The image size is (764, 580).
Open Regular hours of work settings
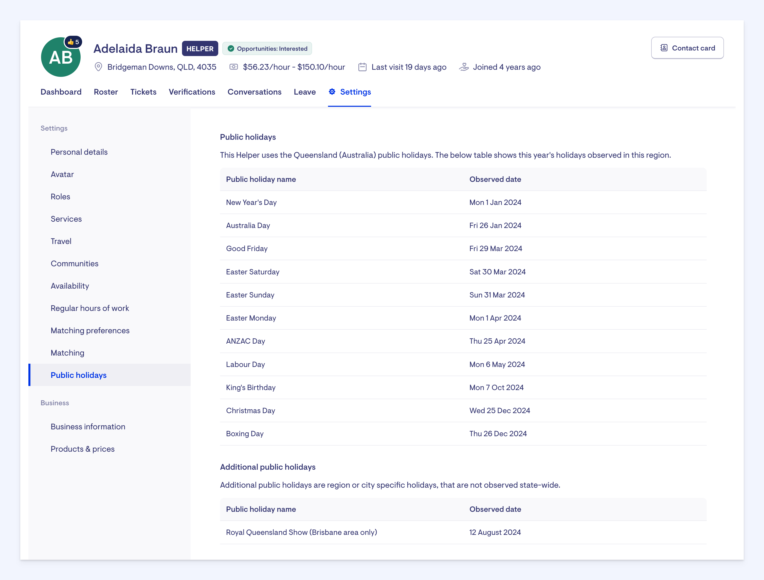pyautogui.click(x=90, y=308)
